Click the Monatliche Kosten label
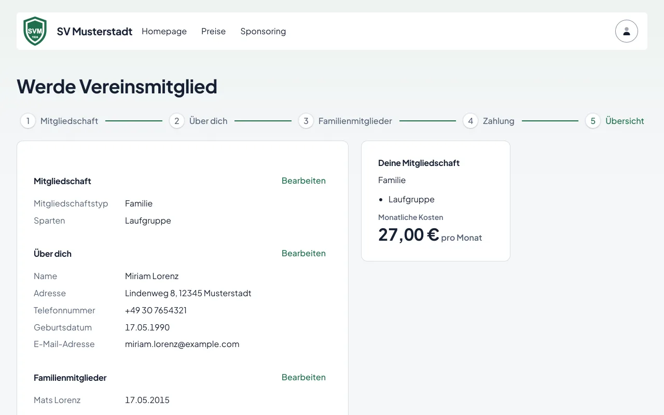This screenshot has width=664, height=415. pyautogui.click(x=410, y=217)
